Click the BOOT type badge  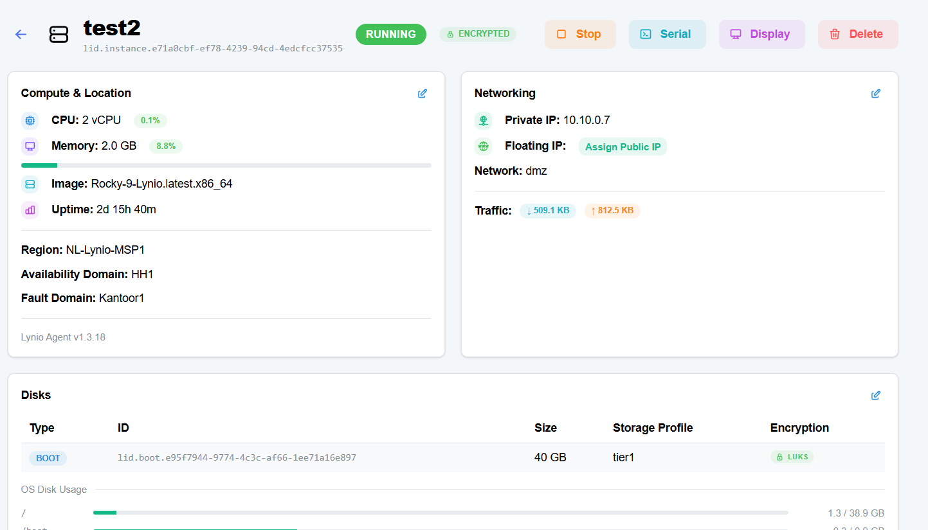click(x=48, y=458)
